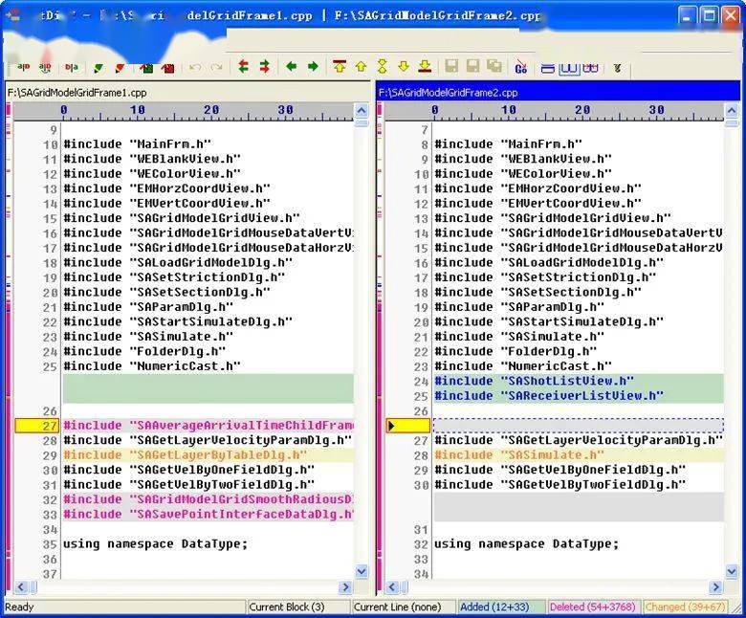This screenshot has width=746, height=618.
Task: Switch to vertical side-by-side layout icon
Action: coord(569,69)
